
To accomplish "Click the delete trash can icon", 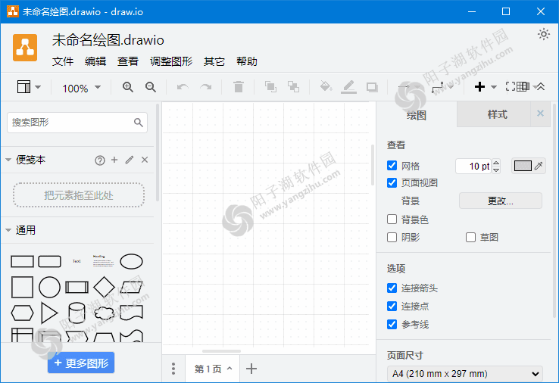I will pos(238,87).
